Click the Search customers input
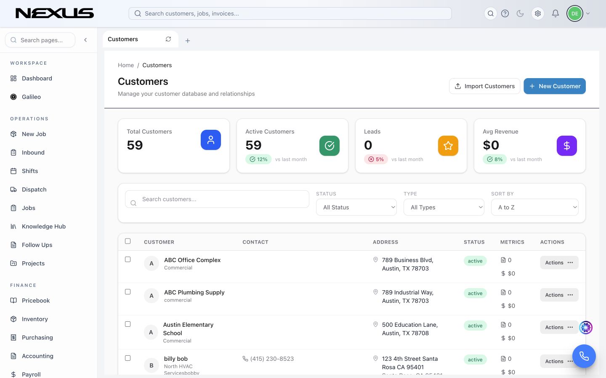 pyautogui.click(x=217, y=199)
